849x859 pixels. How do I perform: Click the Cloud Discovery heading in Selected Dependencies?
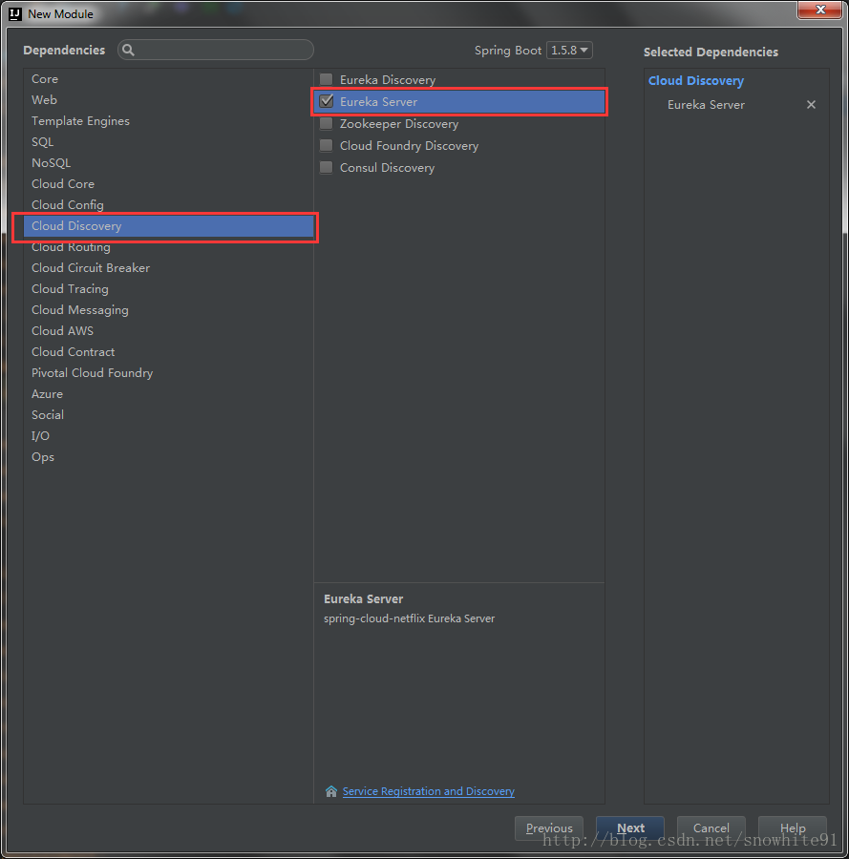pyautogui.click(x=696, y=80)
